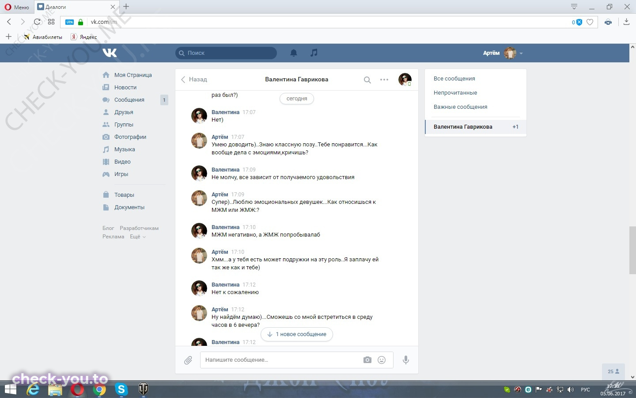
Task: Select Валентина Гаврикова conversation tab
Action: click(x=476, y=127)
